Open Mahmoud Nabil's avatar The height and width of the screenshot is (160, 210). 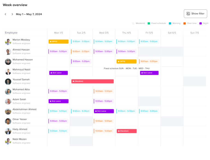[8, 72]
